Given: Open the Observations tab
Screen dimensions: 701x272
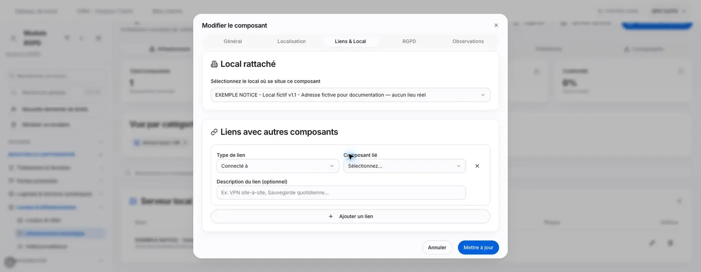Looking at the screenshot, I should pyautogui.click(x=468, y=41).
